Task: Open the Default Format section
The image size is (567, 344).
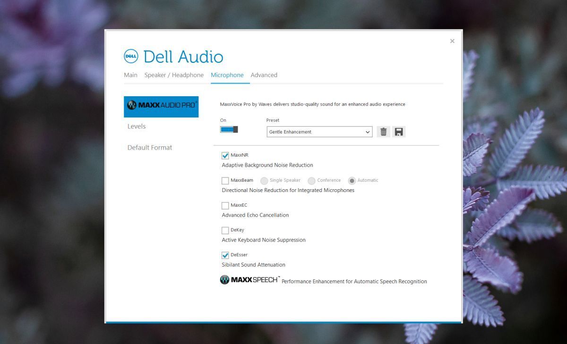Action: click(x=149, y=147)
